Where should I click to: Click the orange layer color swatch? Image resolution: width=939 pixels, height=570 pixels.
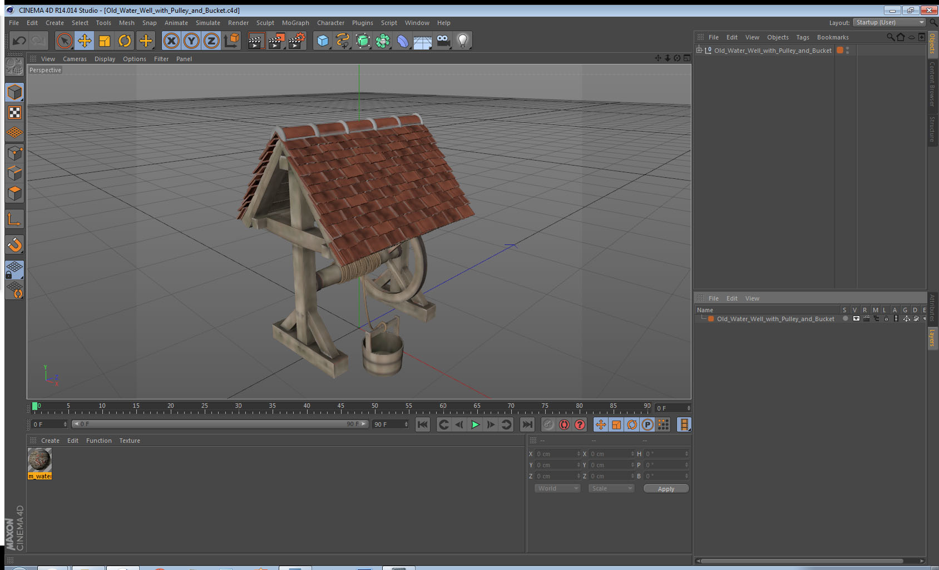(711, 319)
